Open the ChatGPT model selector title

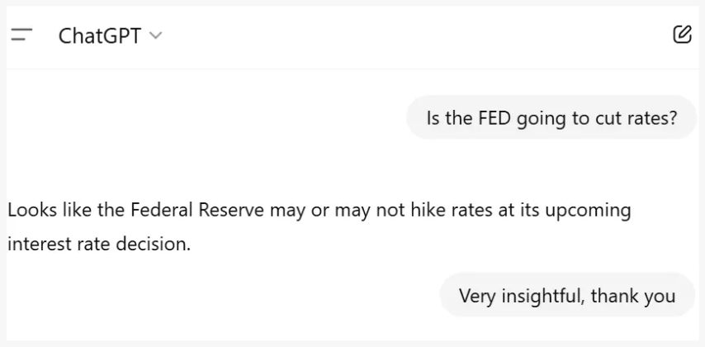click(100, 36)
